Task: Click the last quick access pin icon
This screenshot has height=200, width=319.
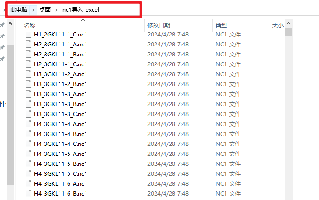Action: pos(2,59)
